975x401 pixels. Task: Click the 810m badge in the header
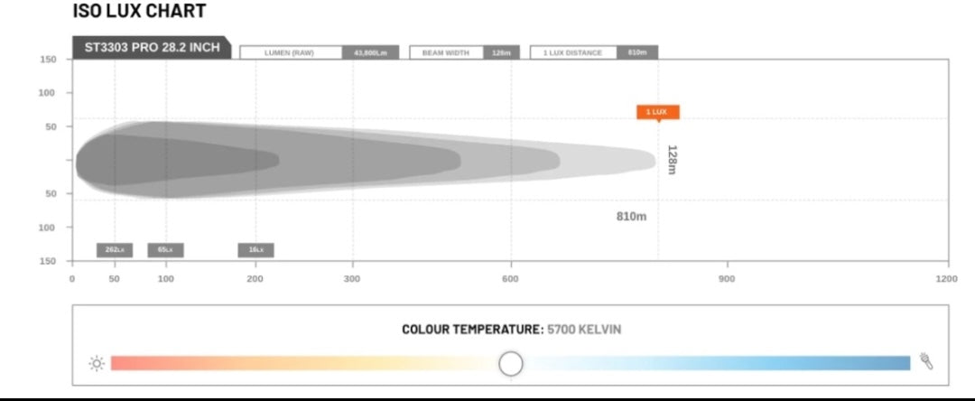coord(637,52)
